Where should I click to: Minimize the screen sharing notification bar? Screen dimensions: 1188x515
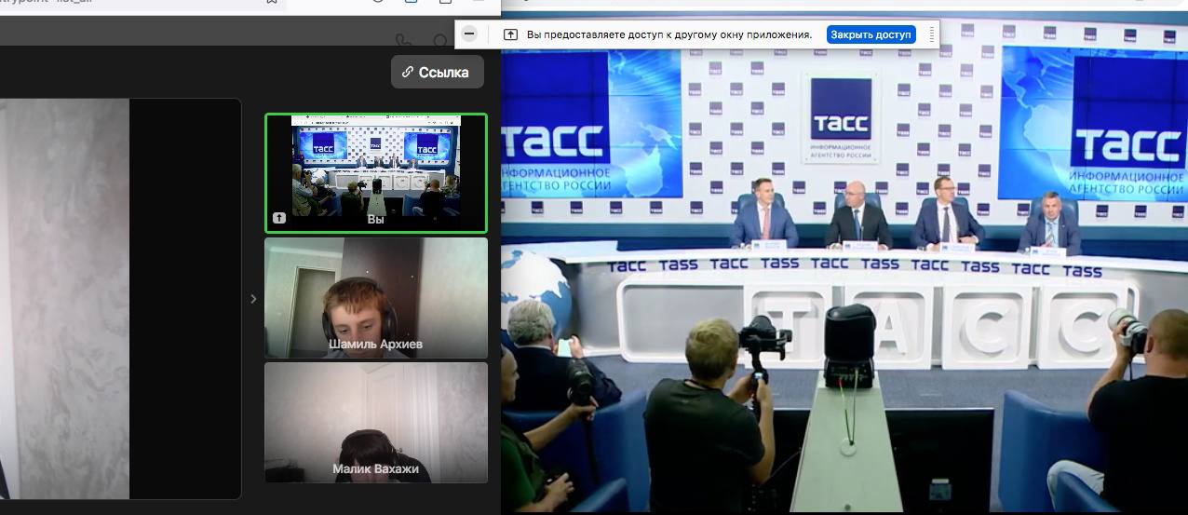tap(469, 34)
